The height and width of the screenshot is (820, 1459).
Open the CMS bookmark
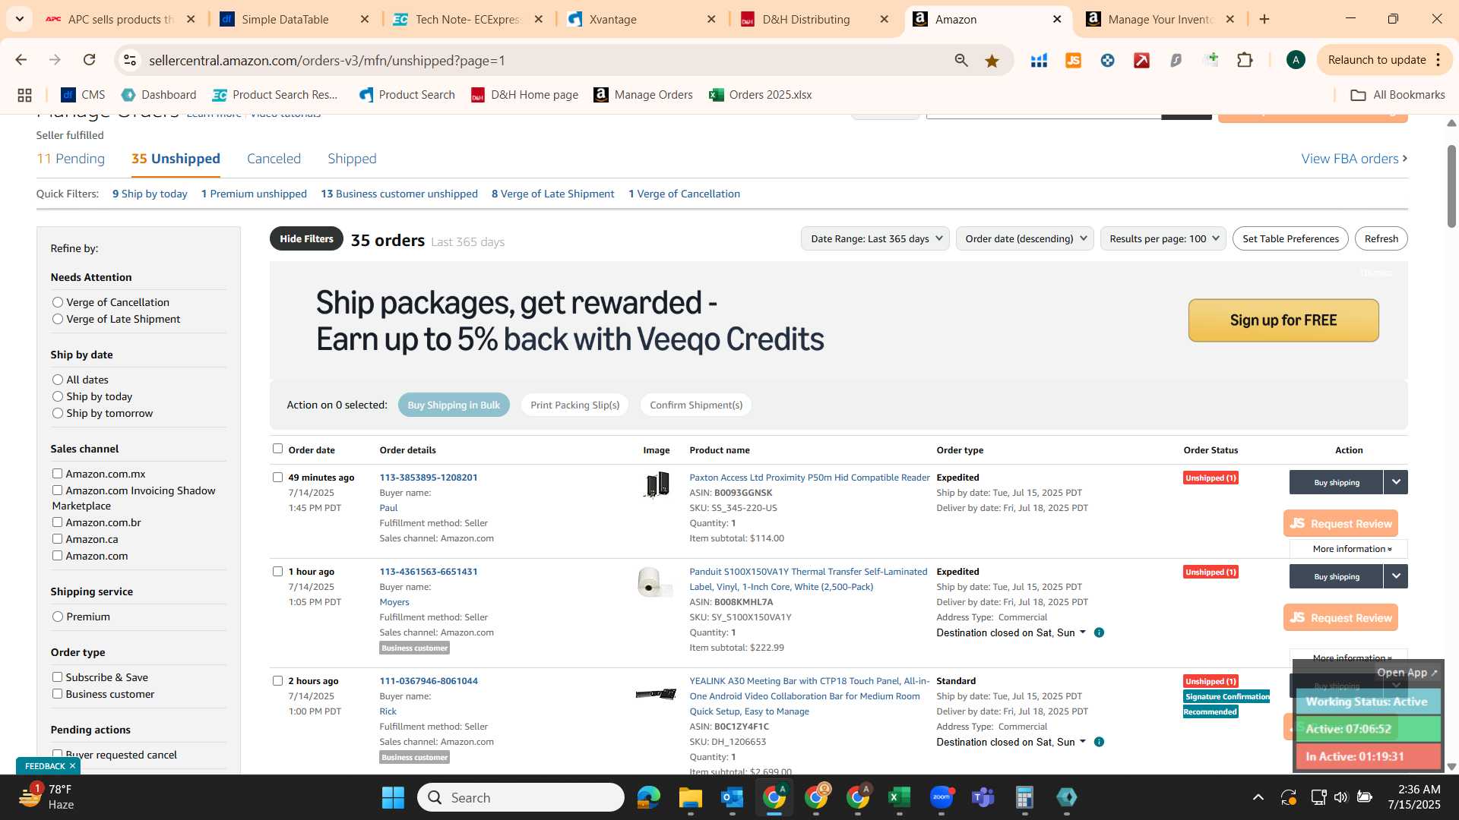[83, 95]
